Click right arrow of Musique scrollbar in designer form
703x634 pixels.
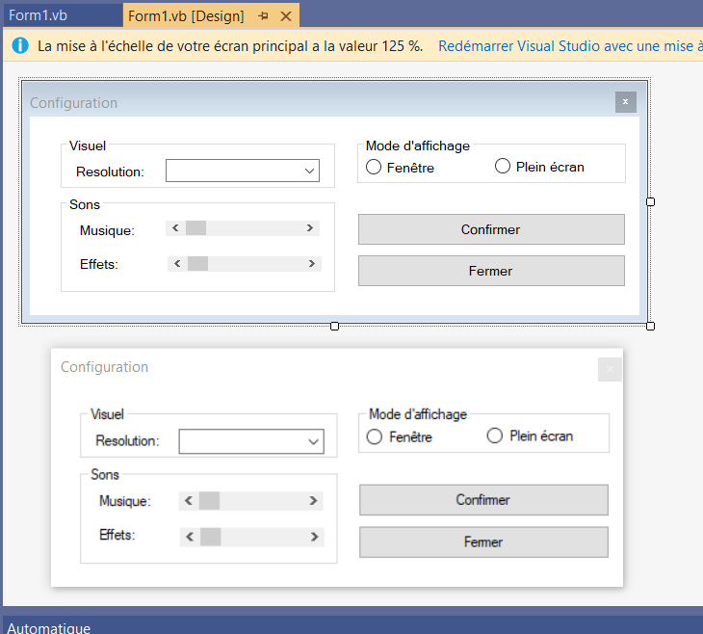click(310, 228)
